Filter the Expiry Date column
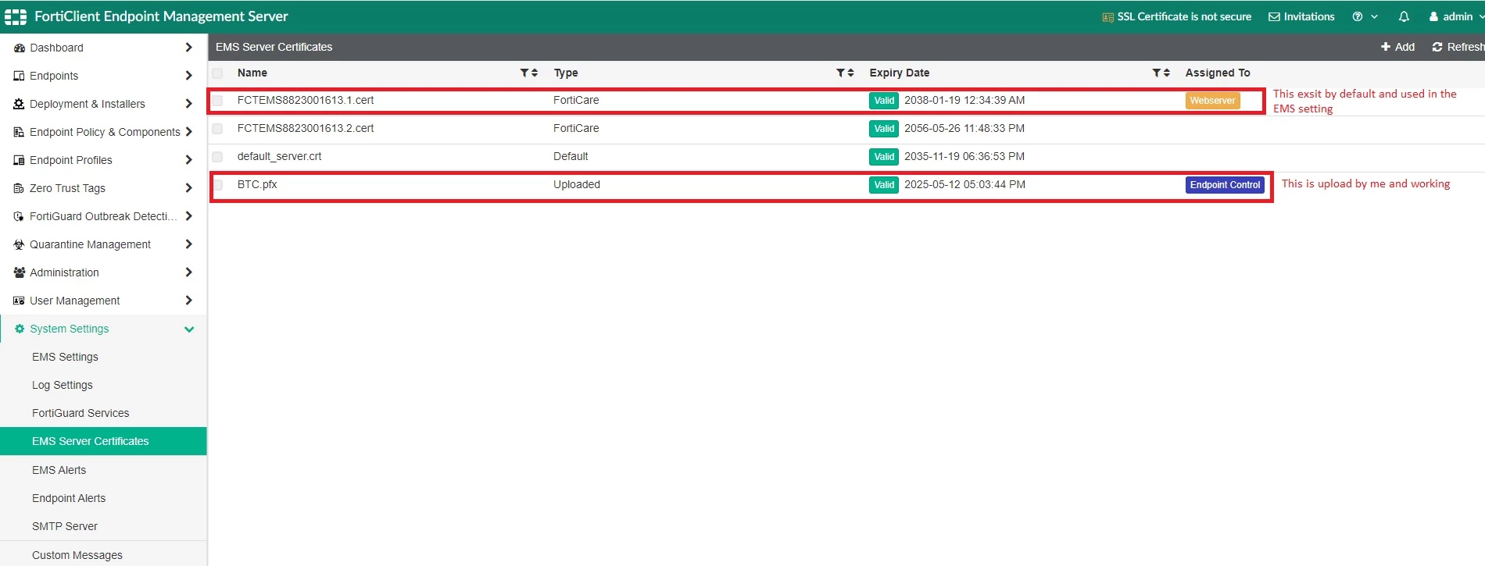This screenshot has width=1485, height=566. click(x=1156, y=73)
